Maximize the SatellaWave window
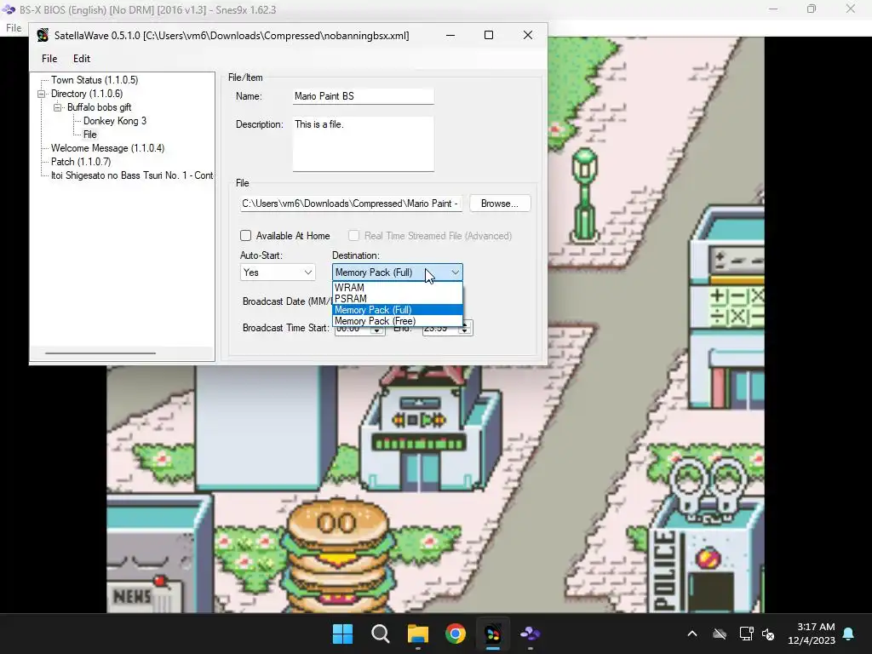The width and height of the screenshot is (872, 654). (x=489, y=35)
